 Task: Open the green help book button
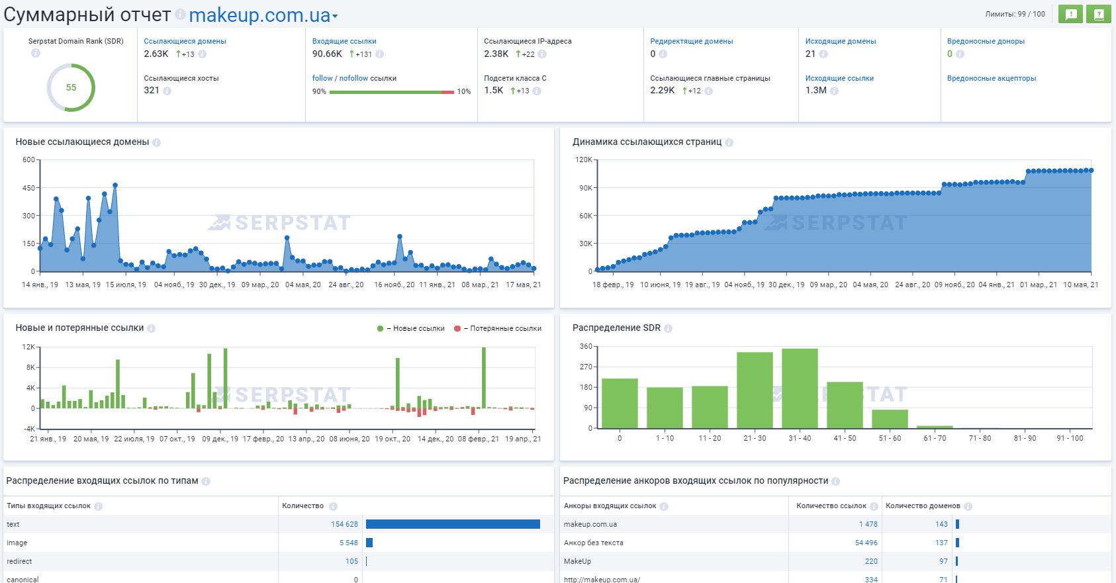[x=1099, y=14]
